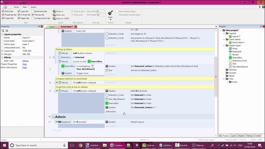Click the Sounds folder icon
The height and width of the screenshot is (149, 265).
227,73
